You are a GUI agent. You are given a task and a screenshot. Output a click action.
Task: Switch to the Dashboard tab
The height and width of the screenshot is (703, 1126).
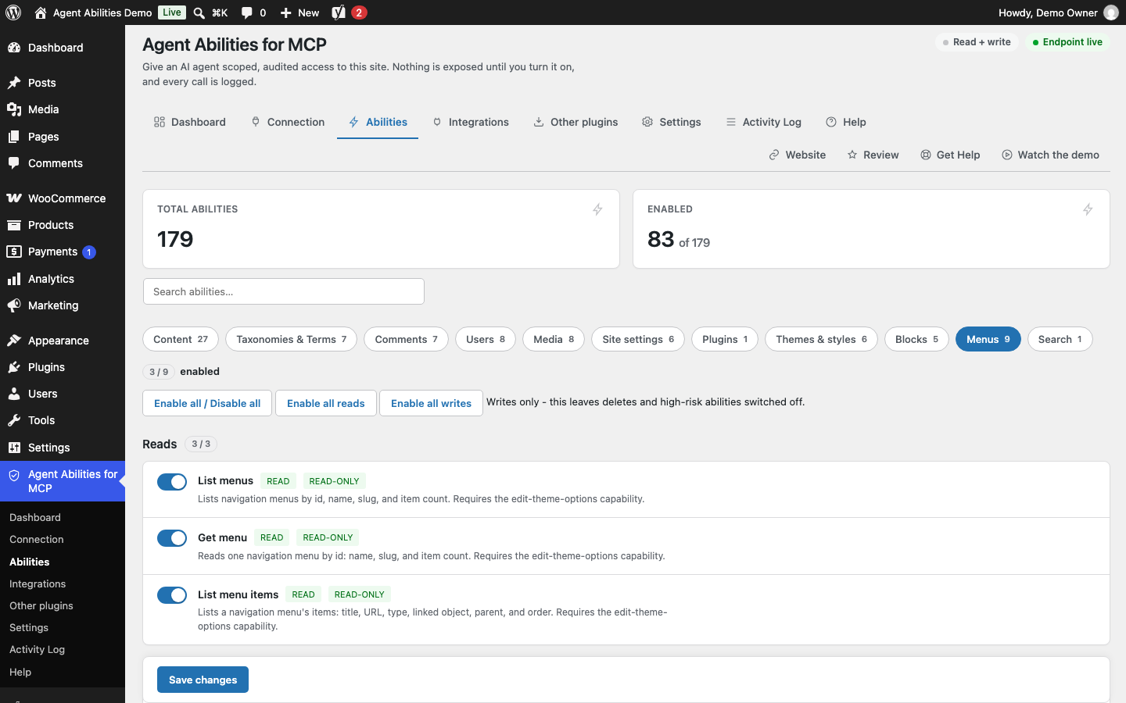tap(190, 122)
